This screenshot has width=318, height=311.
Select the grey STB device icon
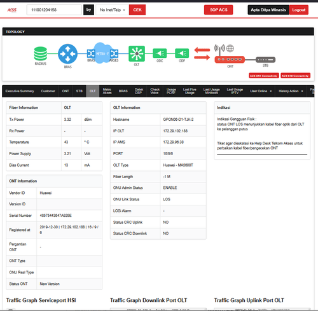tap(265, 60)
